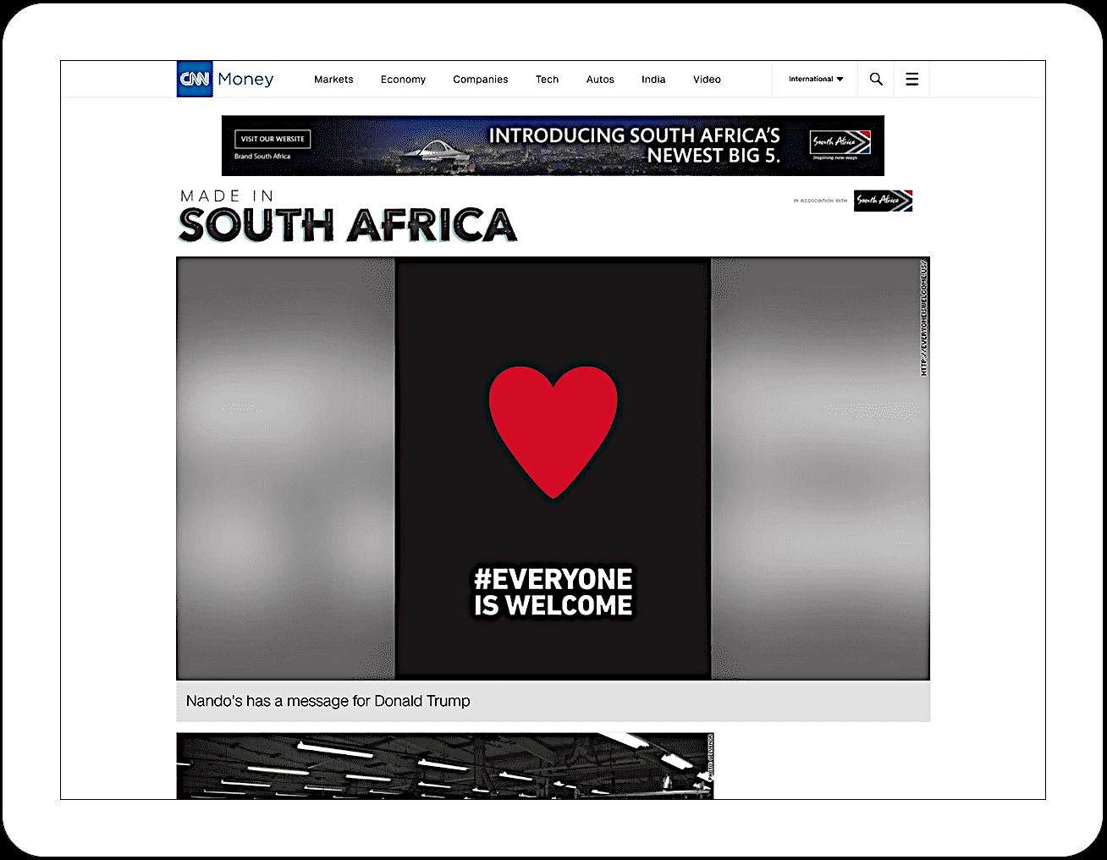Screen dimensions: 1107x860
Task: Click the Visit Our Website banner button
Action: point(273,139)
